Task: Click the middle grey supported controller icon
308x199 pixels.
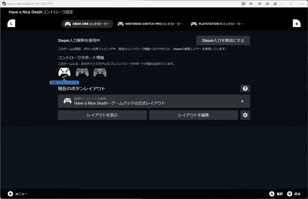Action: tap(82, 72)
